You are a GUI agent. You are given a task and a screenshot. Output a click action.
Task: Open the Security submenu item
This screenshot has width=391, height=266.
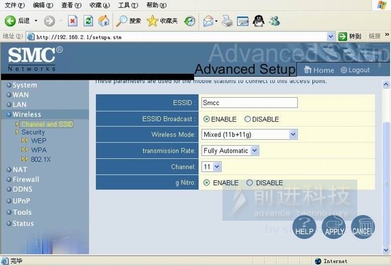pos(33,132)
